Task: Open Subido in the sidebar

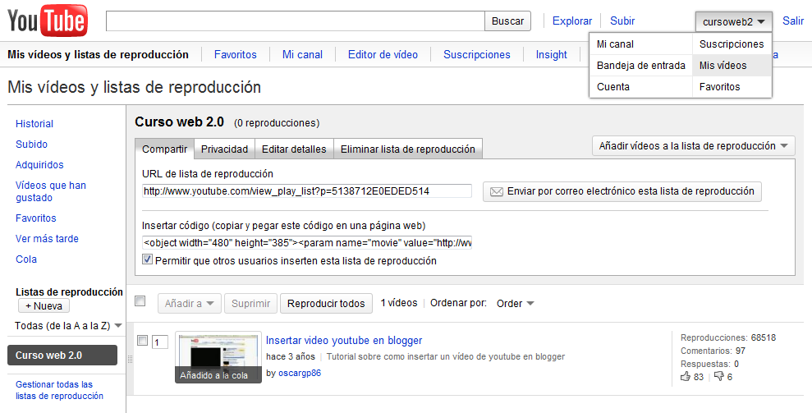Action: point(31,144)
